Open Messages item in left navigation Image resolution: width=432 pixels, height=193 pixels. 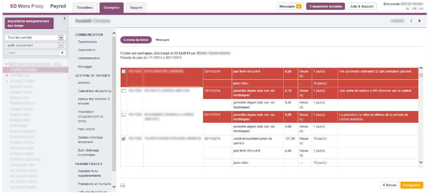[x=85, y=67]
